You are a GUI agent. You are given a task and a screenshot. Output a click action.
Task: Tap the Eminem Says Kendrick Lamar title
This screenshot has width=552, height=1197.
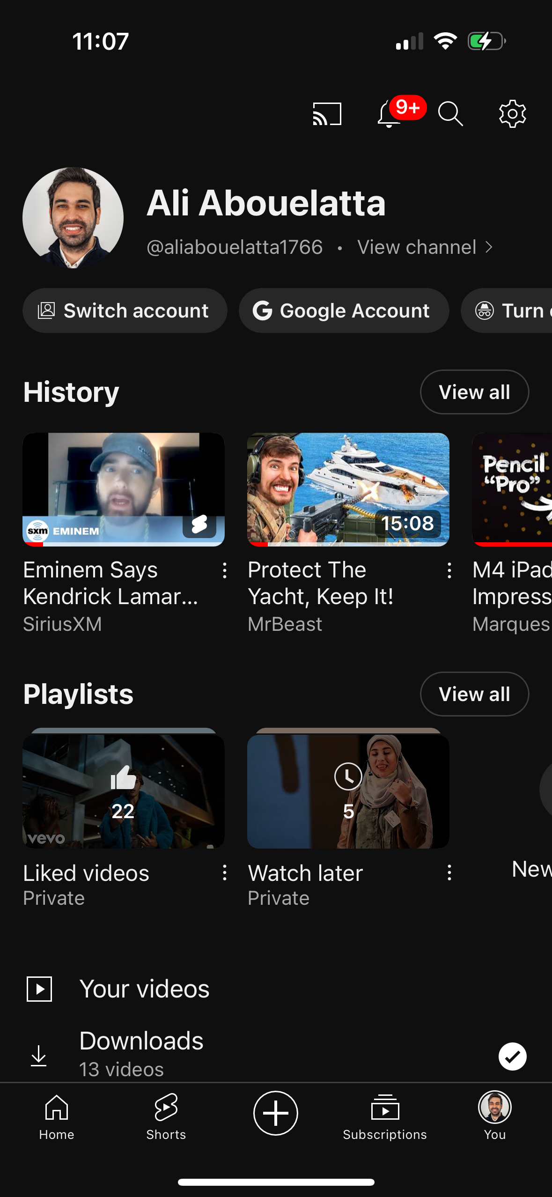coord(111,583)
